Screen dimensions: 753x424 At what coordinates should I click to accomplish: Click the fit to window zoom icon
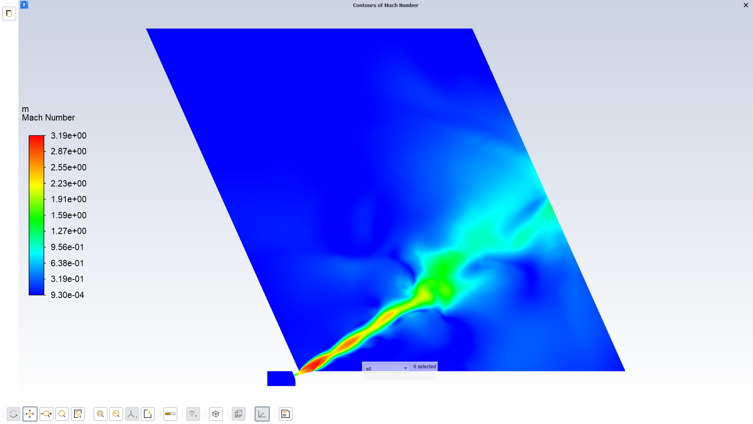pyautogui.click(x=100, y=414)
